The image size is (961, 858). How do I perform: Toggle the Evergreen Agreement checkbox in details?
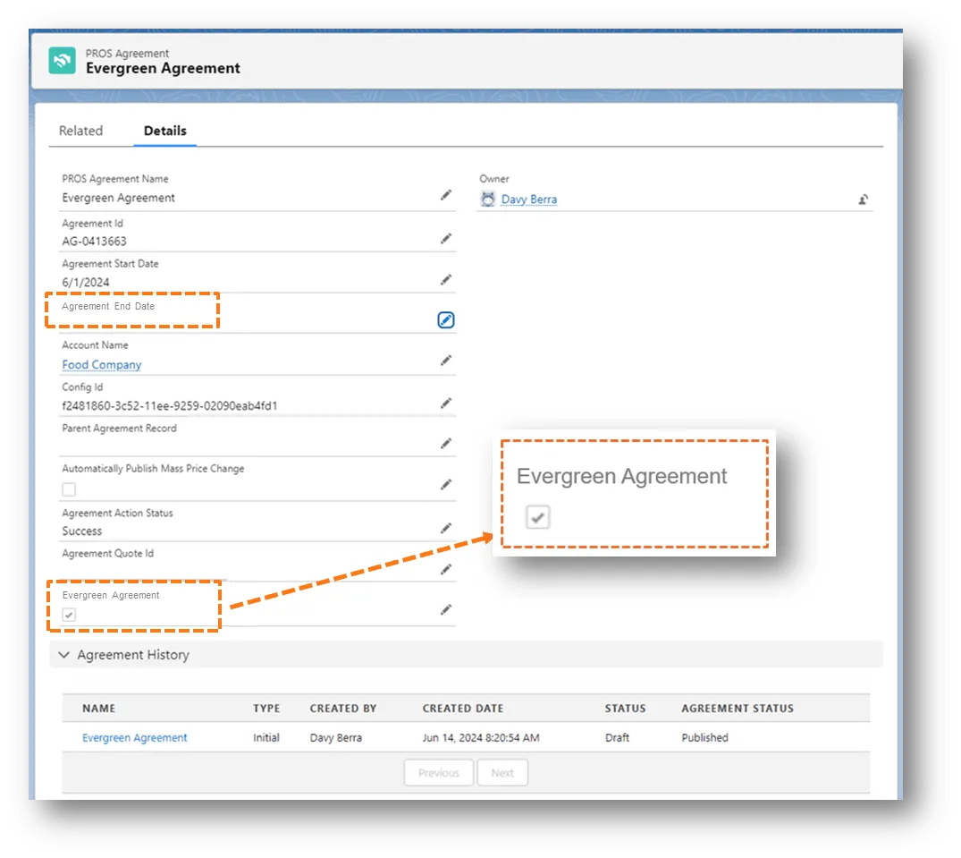click(69, 615)
